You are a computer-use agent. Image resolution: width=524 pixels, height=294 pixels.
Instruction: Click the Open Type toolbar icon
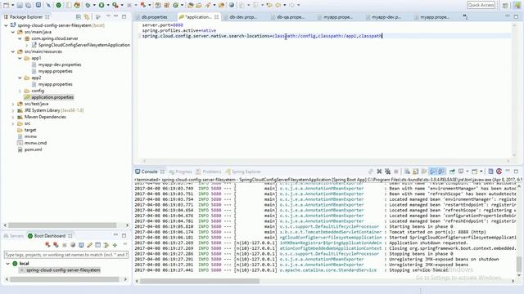click(x=191, y=5)
